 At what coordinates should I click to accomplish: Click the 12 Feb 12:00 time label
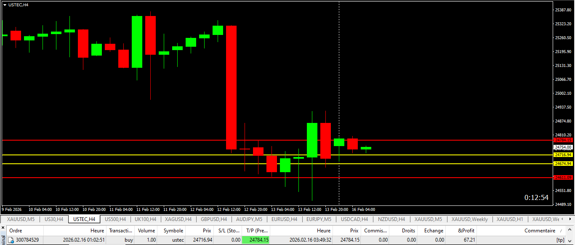pos(229,209)
